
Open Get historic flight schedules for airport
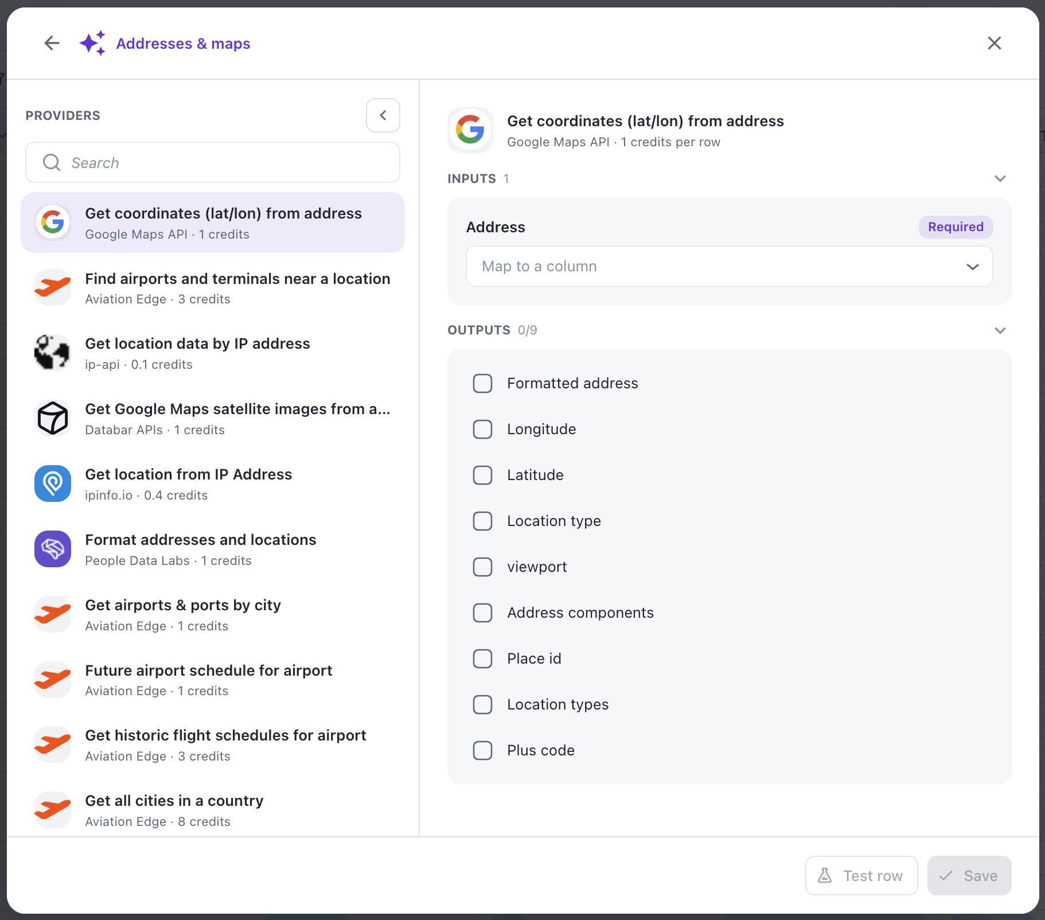click(213, 745)
